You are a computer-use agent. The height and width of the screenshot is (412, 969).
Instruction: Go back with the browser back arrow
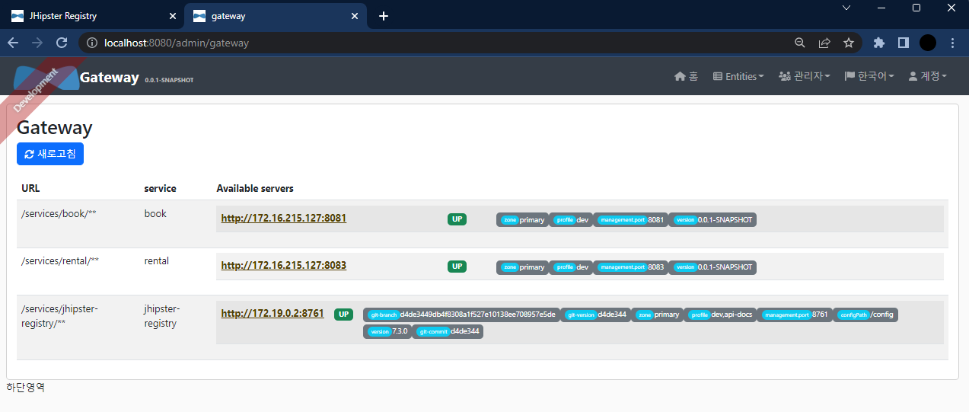pyautogui.click(x=13, y=43)
